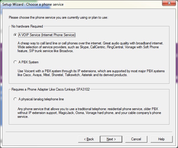
Task: Go back with the Back button
Action: (x=89, y=139)
